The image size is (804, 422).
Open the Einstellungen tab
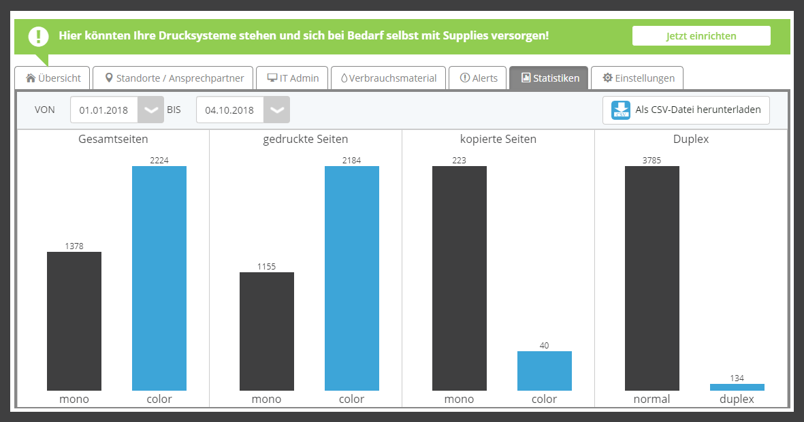click(637, 78)
